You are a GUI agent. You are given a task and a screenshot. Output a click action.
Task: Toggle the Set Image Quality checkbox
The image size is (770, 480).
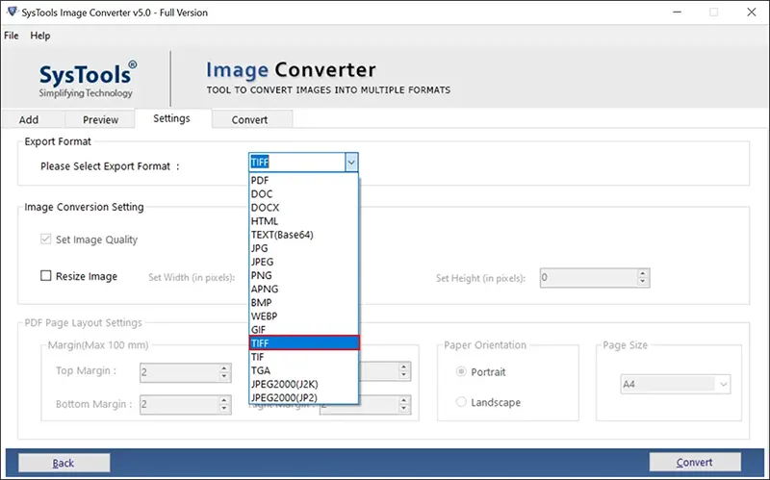[x=45, y=239]
